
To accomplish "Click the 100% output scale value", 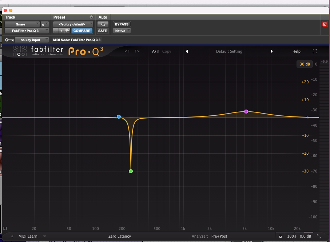I will 292,236.
